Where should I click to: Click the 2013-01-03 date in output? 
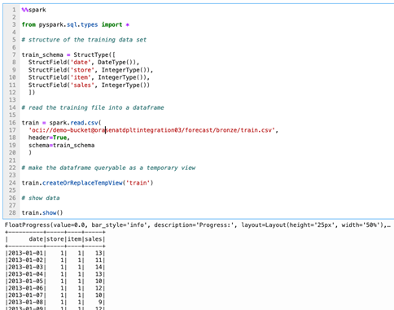(x=25, y=267)
